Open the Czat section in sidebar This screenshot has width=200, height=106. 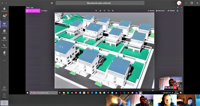tap(4, 17)
